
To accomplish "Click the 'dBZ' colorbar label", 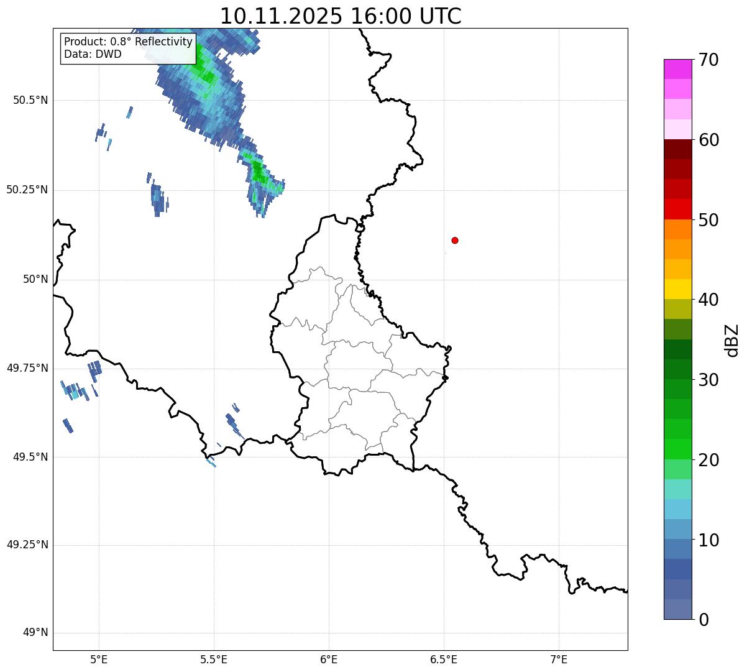I will tap(732, 340).
